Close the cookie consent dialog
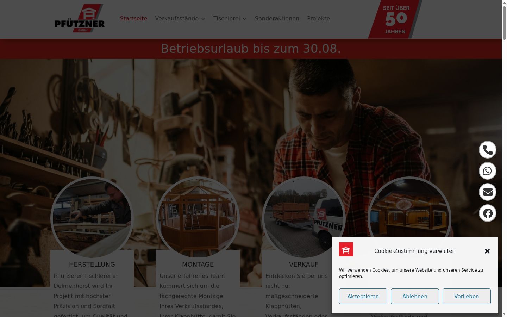 point(487,251)
